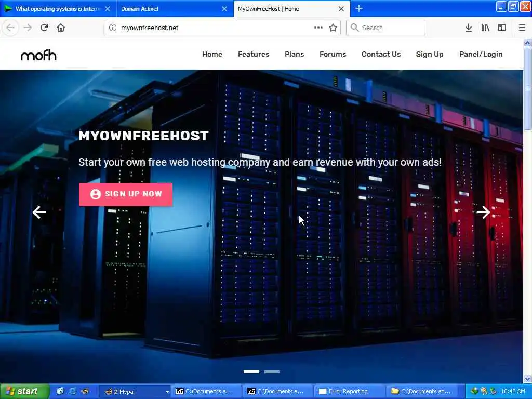Open the C:\Documents folder taskbar window
Viewport: 532px width, 399px height.
pyautogui.click(x=421, y=392)
